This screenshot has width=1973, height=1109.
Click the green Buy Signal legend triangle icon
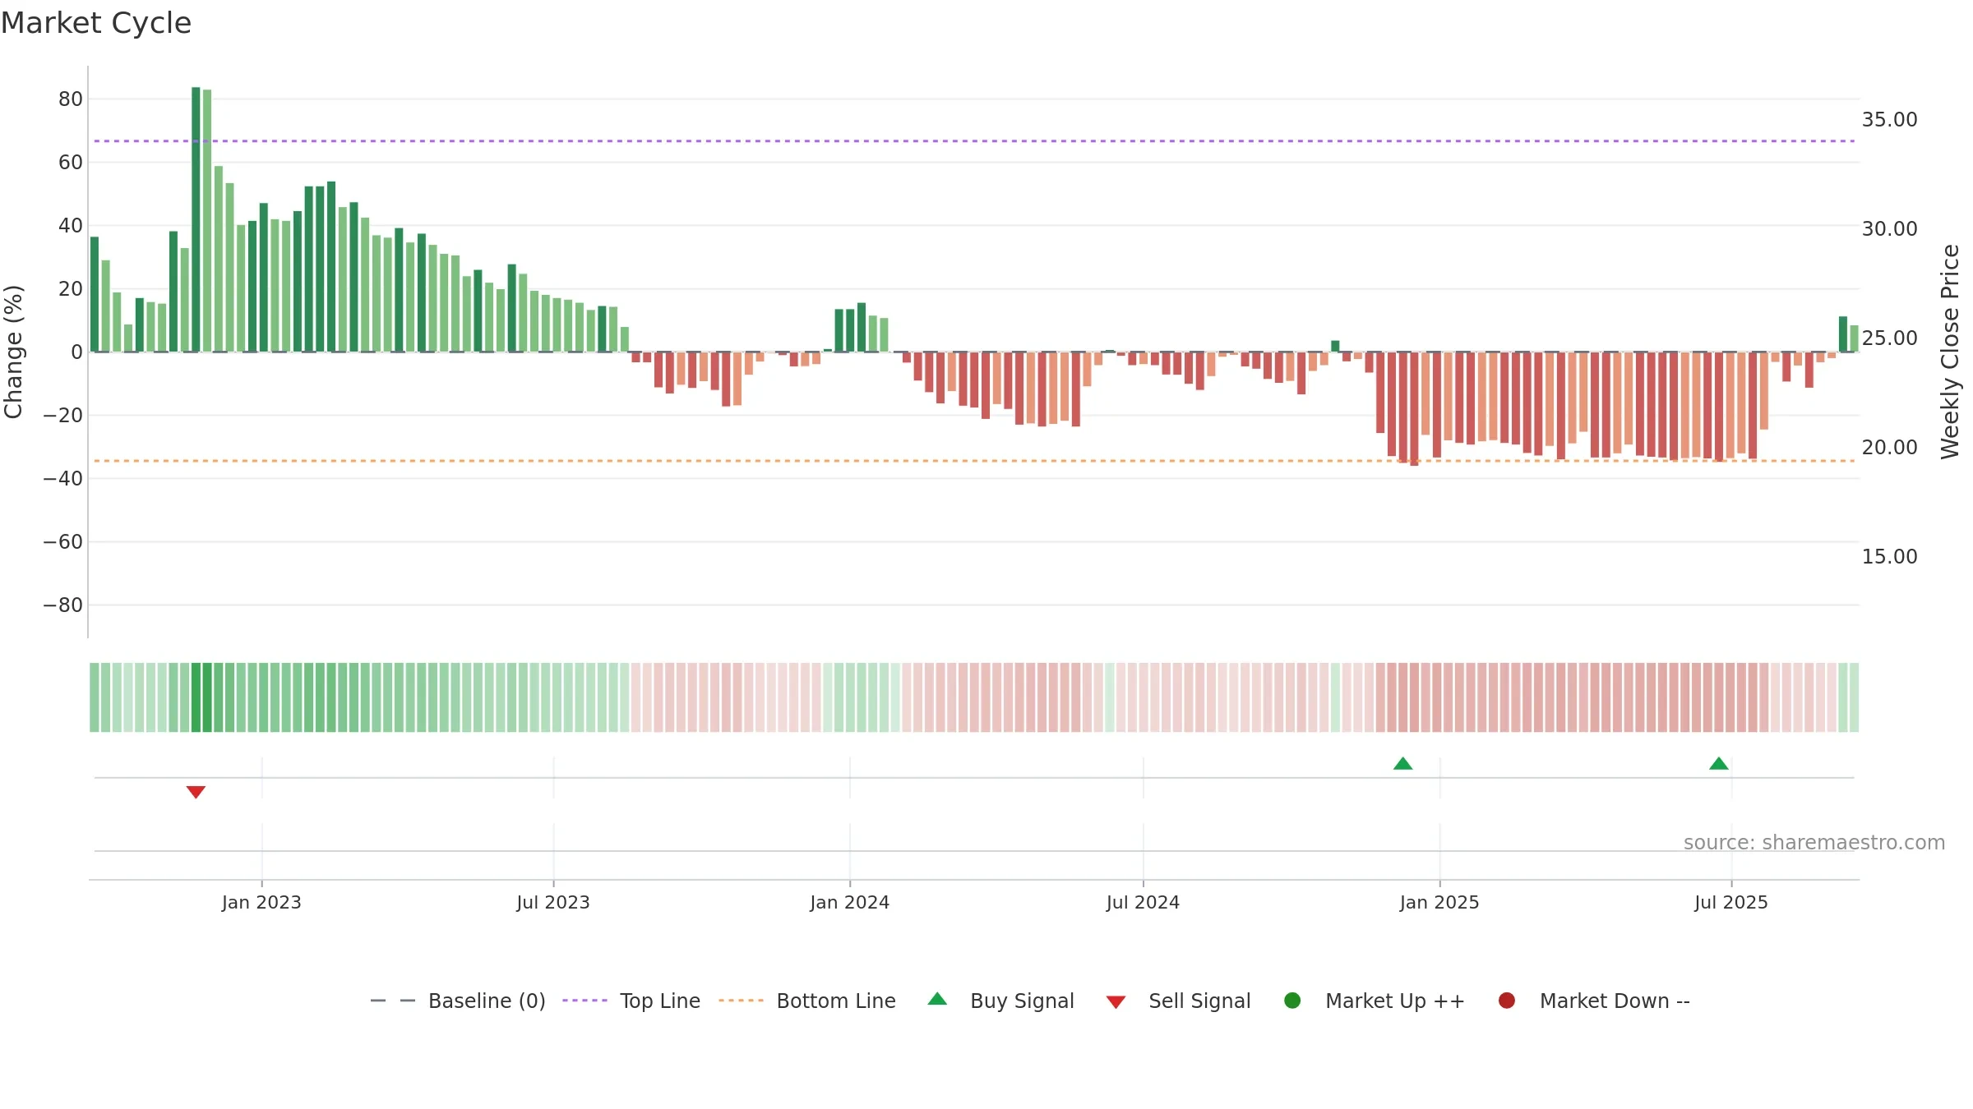937,999
